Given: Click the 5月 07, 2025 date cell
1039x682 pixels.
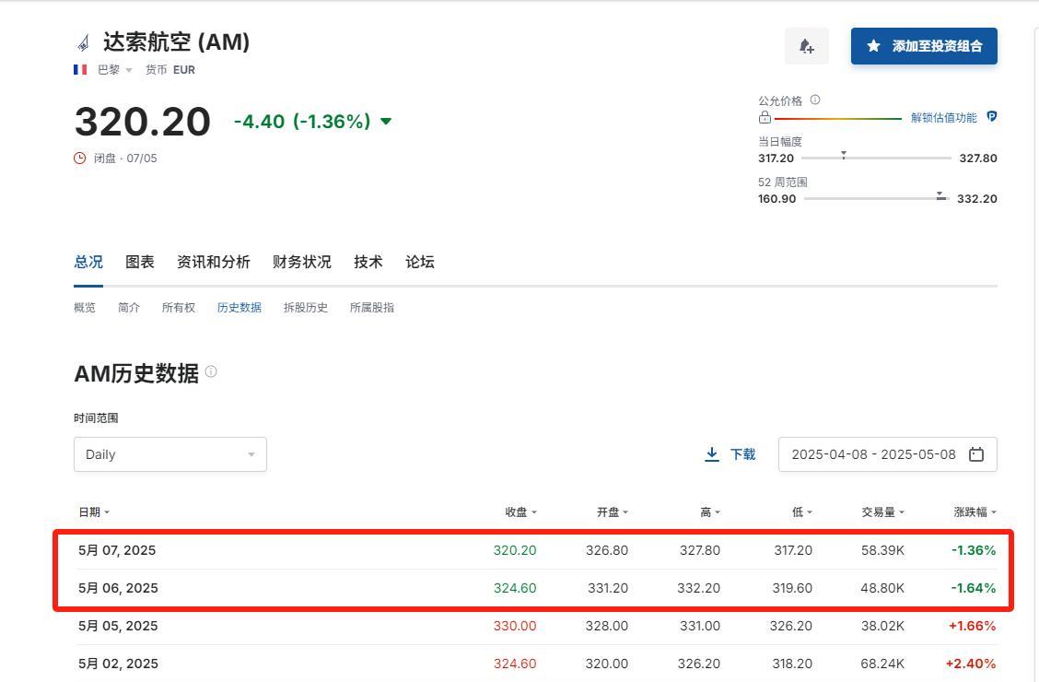Looking at the screenshot, I should pyautogui.click(x=117, y=550).
